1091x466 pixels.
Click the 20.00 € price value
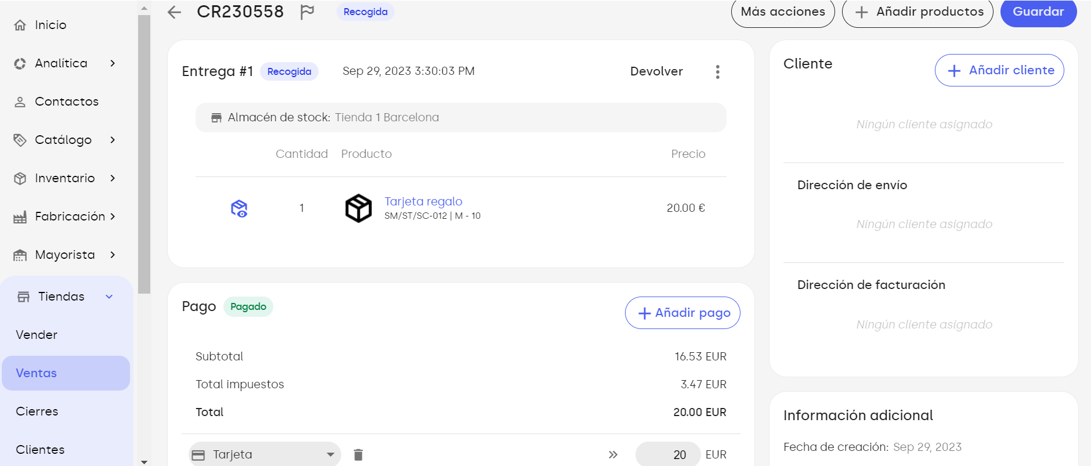686,208
